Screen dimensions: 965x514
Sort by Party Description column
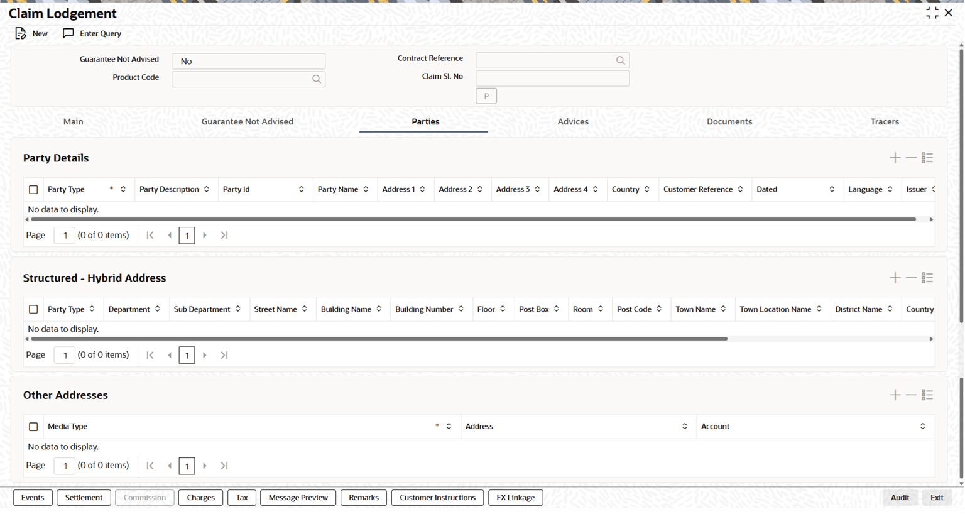(x=207, y=189)
